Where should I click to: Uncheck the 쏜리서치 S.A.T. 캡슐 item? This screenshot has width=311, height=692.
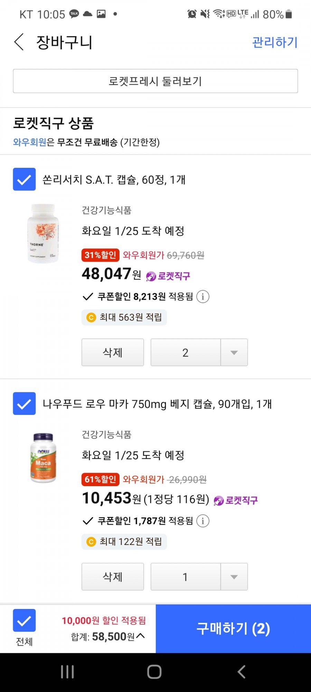[24, 179]
